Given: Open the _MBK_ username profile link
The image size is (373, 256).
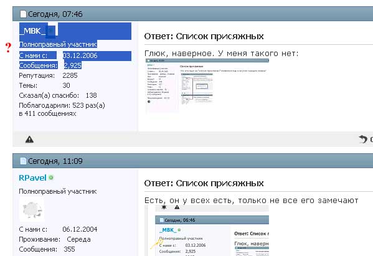Looking at the screenshot, I should pos(32,31).
